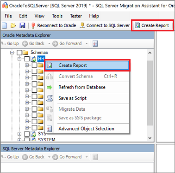Click the New Project toolbar icon

[x=5, y=25]
